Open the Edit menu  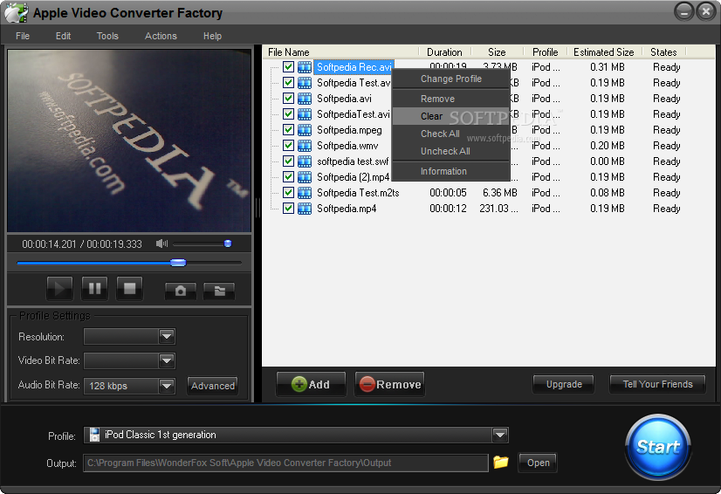[63, 36]
